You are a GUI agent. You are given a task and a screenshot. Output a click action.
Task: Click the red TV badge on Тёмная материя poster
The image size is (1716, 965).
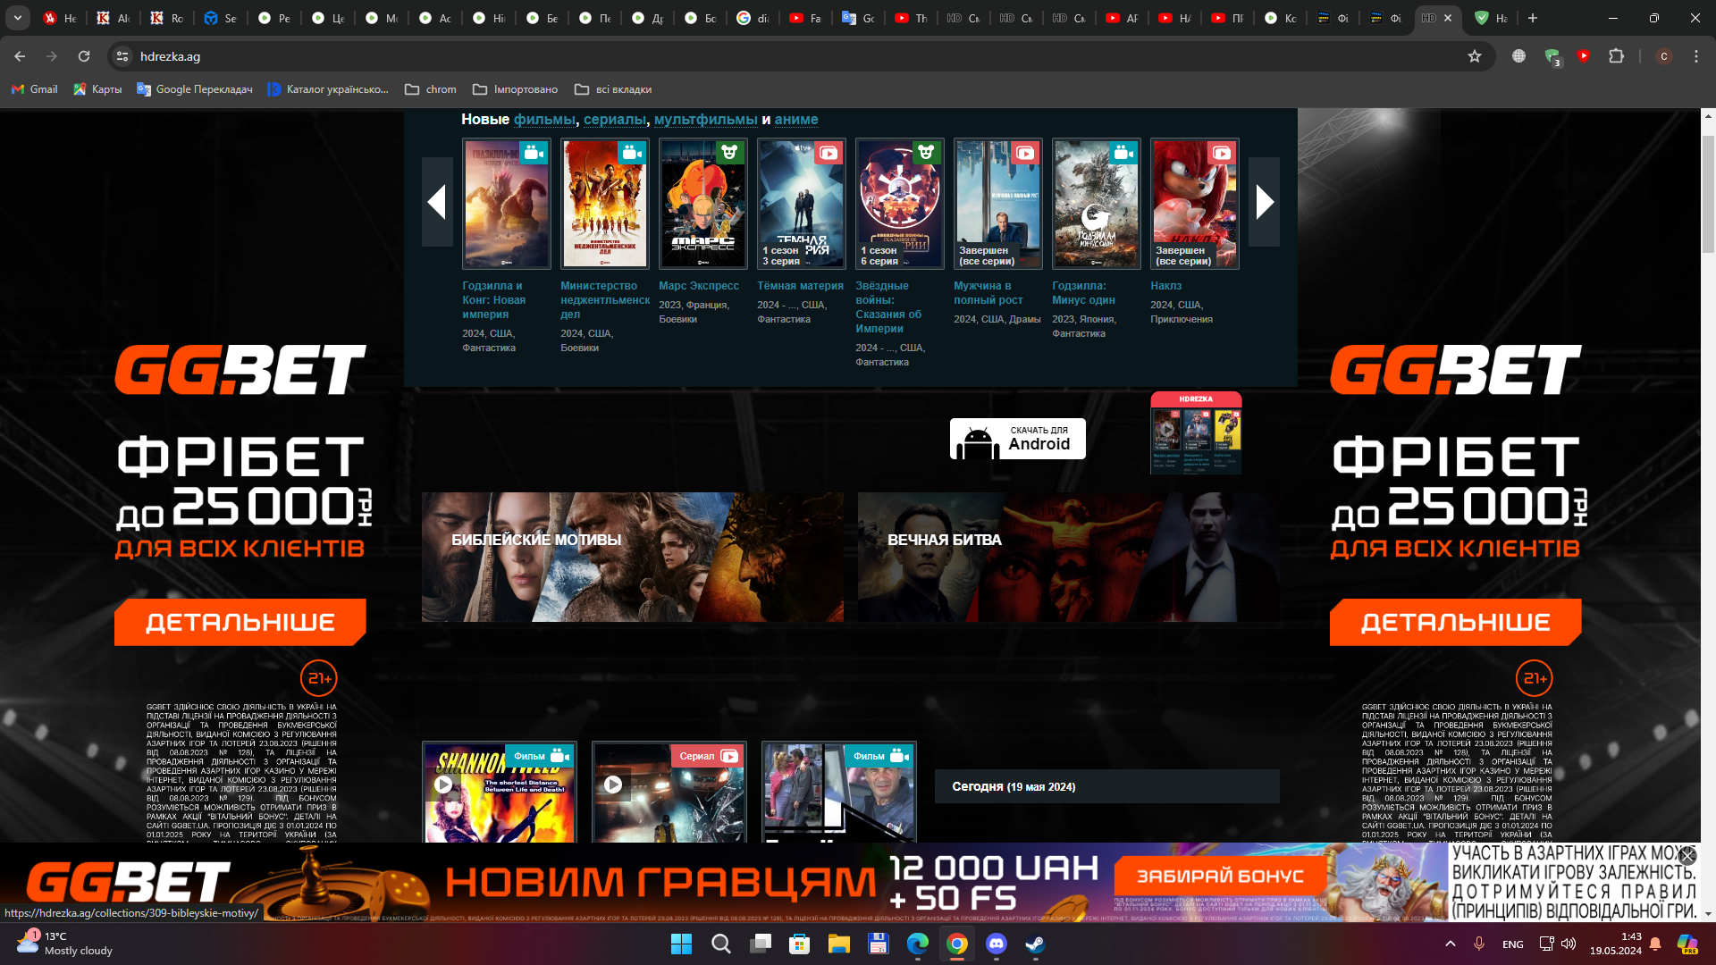[829, 153]
